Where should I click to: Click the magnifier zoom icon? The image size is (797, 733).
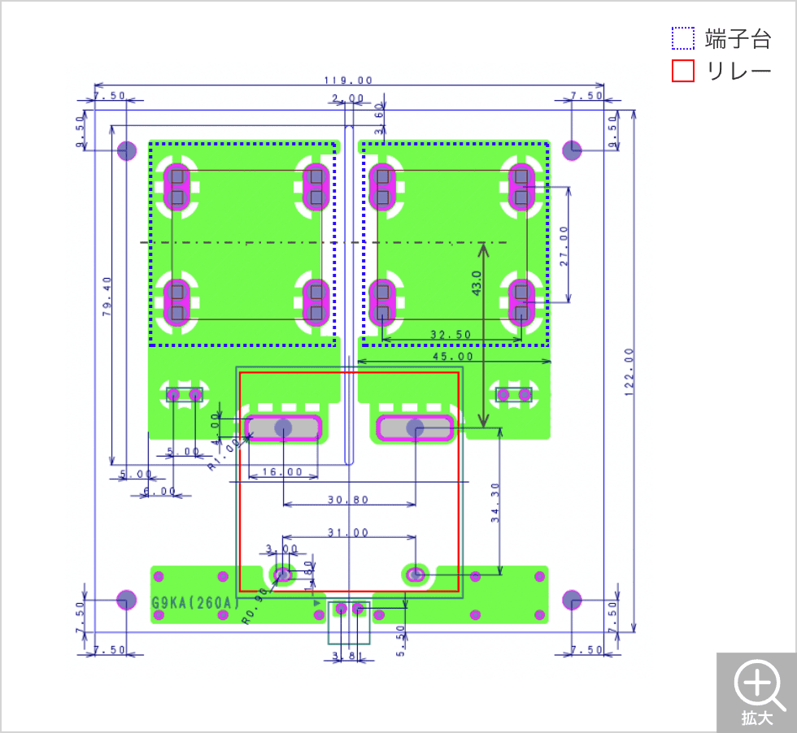(x=757, y=683)
